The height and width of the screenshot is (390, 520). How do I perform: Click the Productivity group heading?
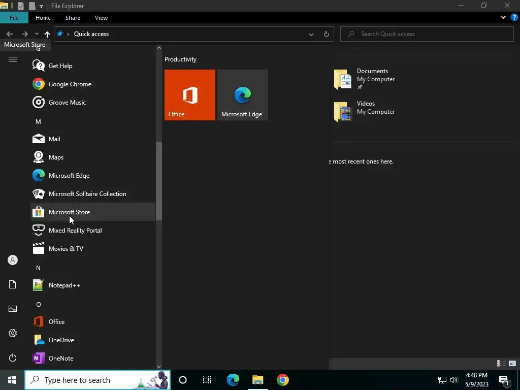click(x=180, y=59)
